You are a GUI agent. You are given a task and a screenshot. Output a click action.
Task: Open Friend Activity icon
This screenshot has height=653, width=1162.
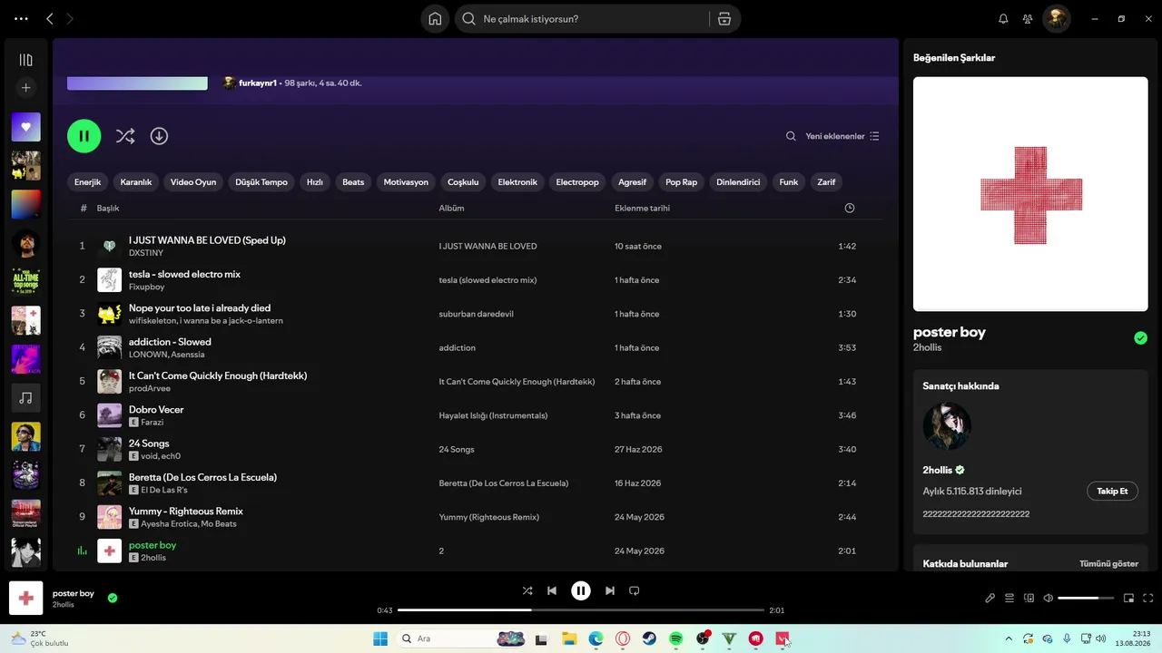(1028, 19)
